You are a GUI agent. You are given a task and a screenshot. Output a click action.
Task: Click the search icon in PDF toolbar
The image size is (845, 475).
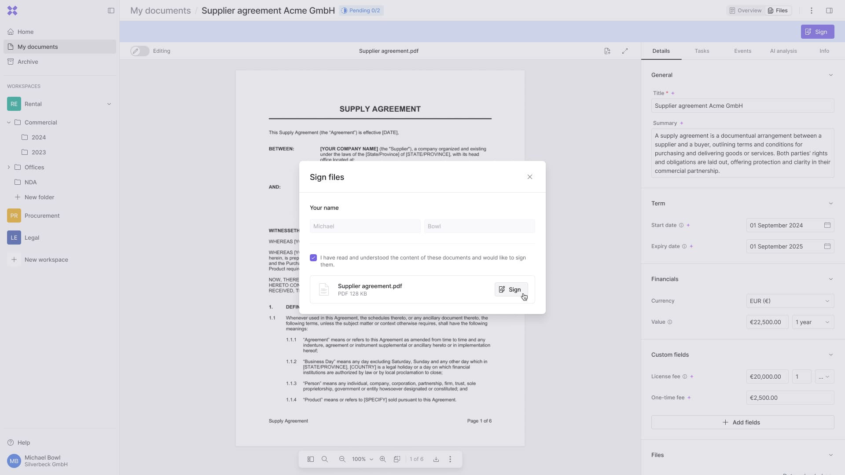pyautogui.click(x=325, y=459)
